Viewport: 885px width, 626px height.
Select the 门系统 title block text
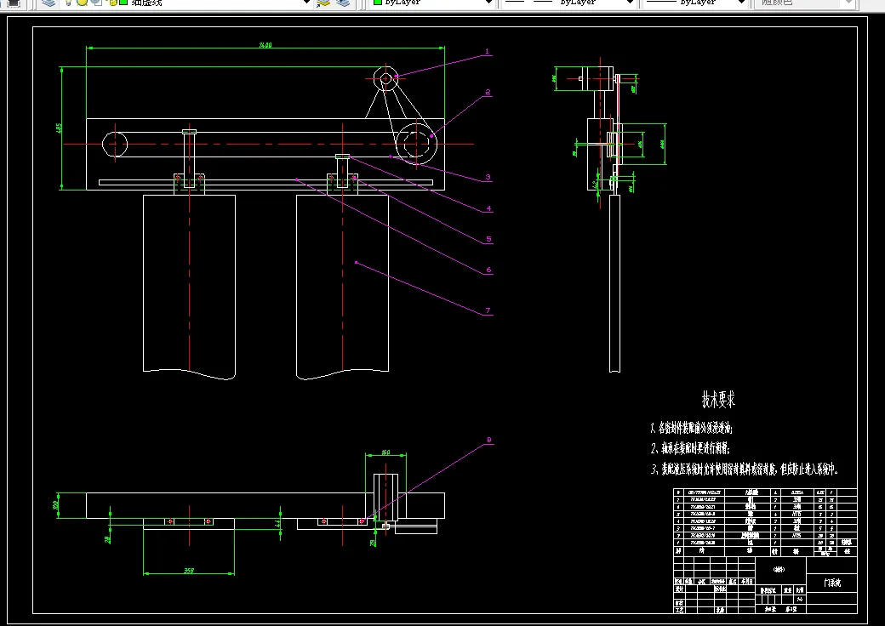(832, 583)
